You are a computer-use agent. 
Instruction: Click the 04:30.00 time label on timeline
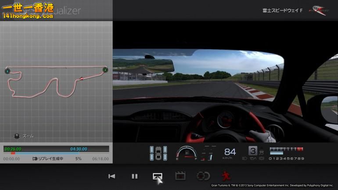click(79, 149)
